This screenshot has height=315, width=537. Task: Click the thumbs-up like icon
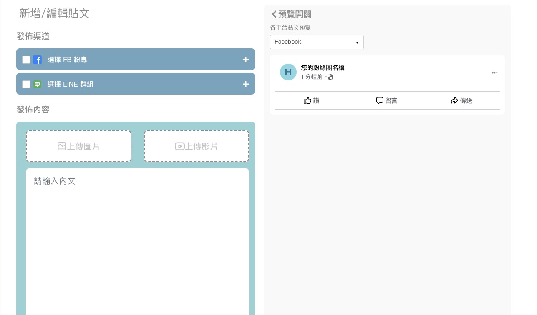pos(308,100)
